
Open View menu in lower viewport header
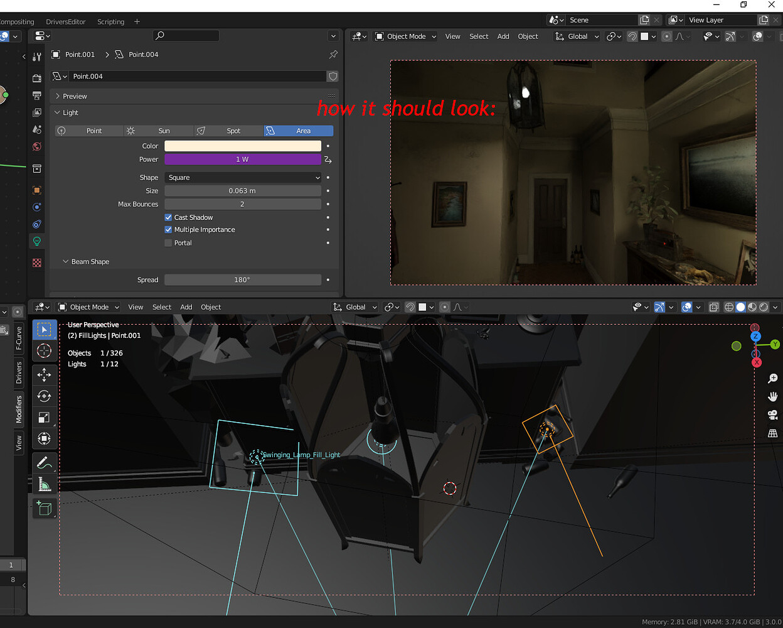coord(136,307)
